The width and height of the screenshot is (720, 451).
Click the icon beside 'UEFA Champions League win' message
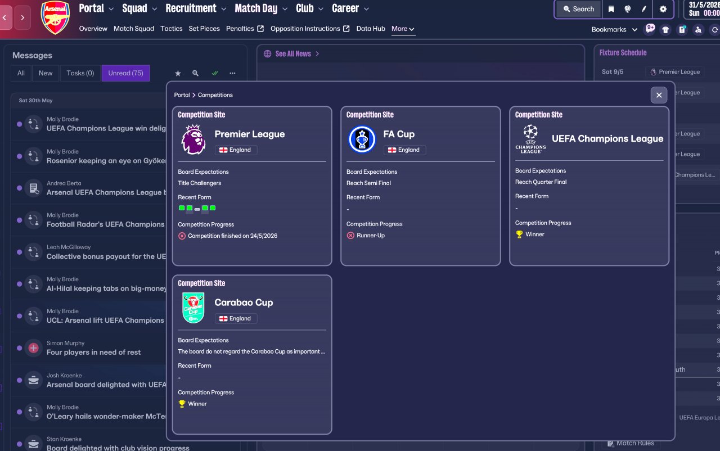coord(33,124)
